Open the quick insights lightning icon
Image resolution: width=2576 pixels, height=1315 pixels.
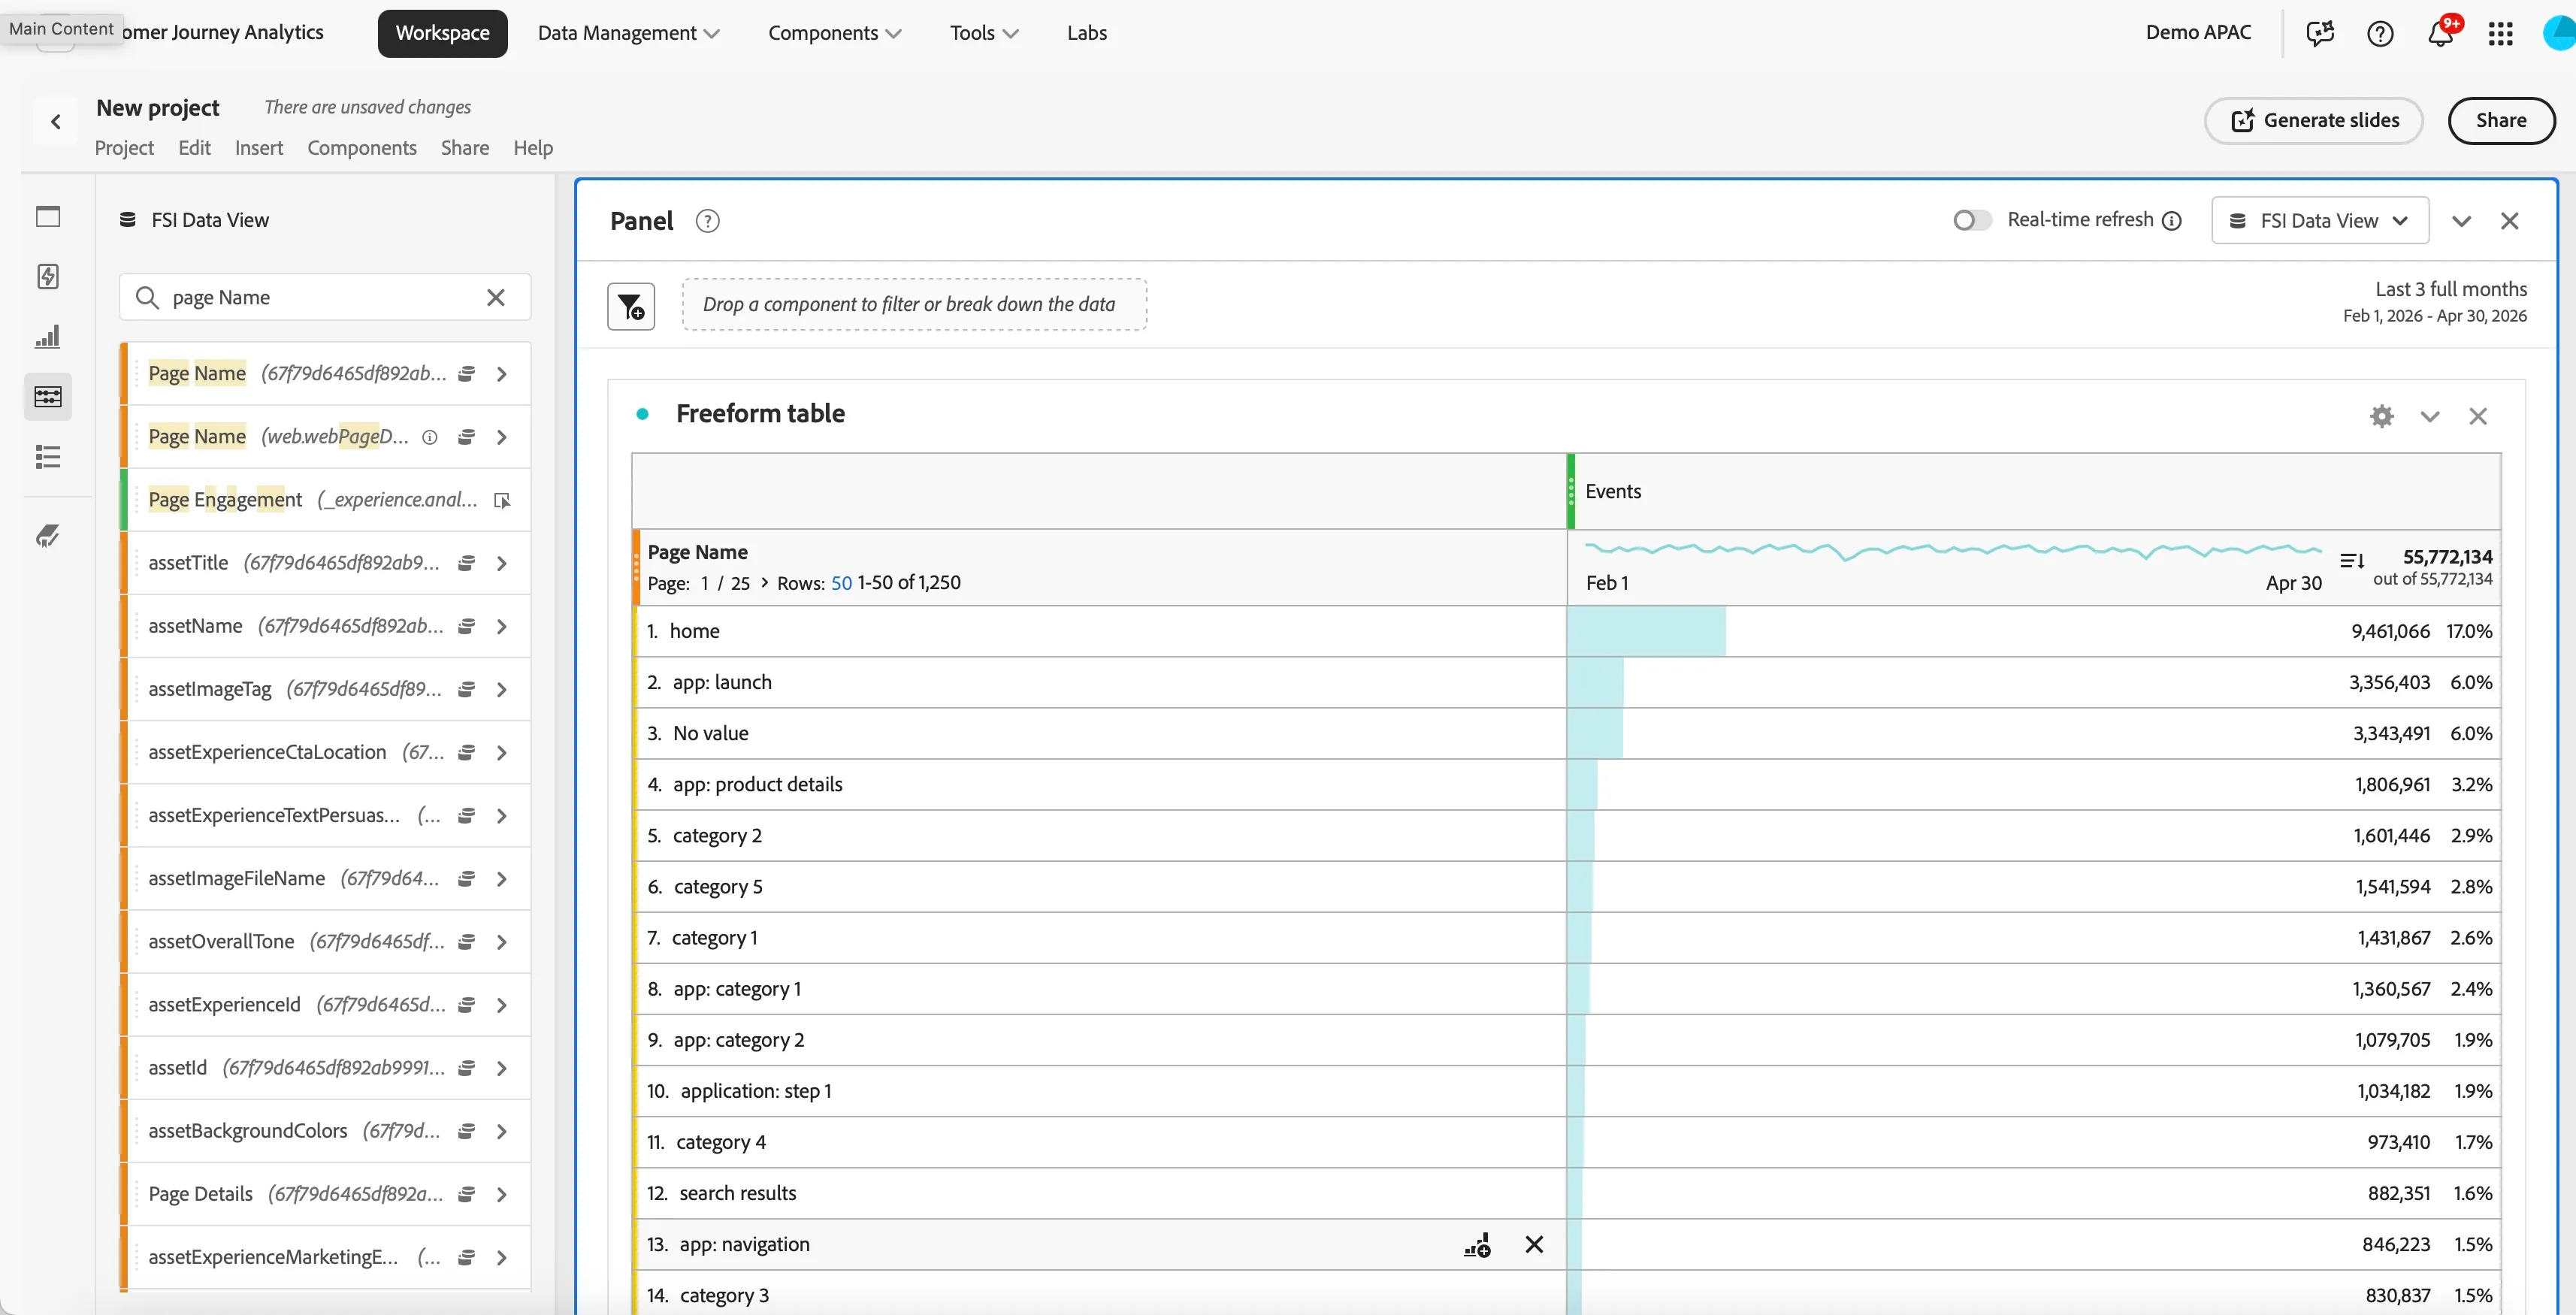(x=48, y=277)
